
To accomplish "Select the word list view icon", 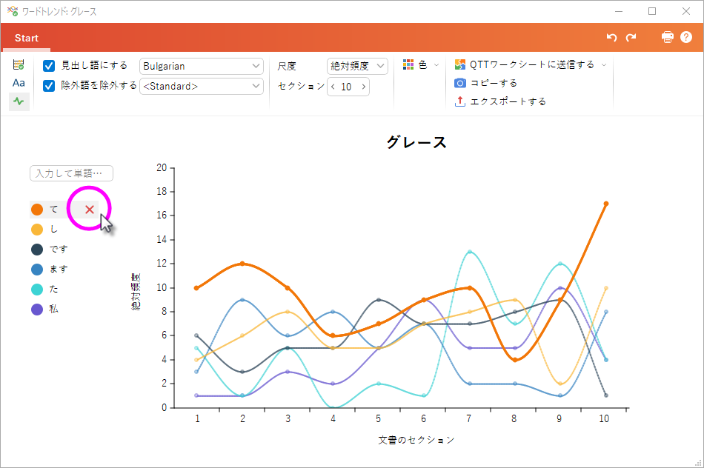I will coord(19,65).
